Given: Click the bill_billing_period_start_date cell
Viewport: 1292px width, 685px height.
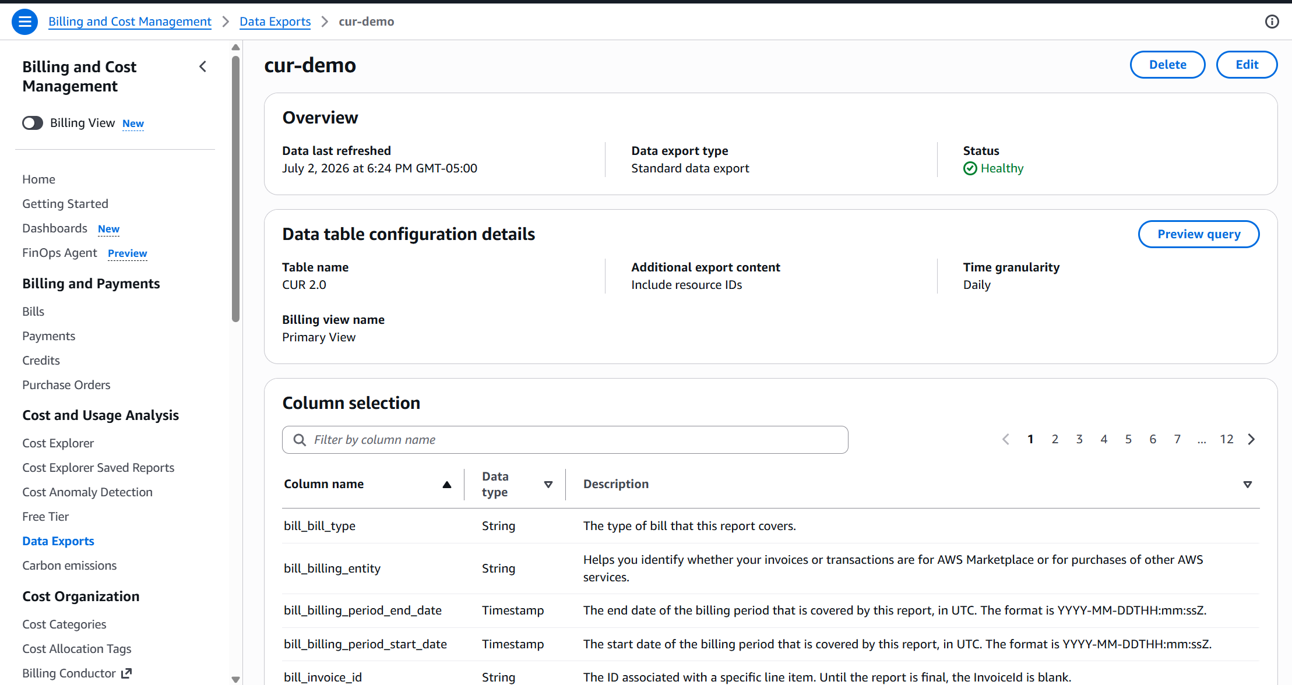Looking at the screenshot, I should pyautogui.click(x=365, y=644).
